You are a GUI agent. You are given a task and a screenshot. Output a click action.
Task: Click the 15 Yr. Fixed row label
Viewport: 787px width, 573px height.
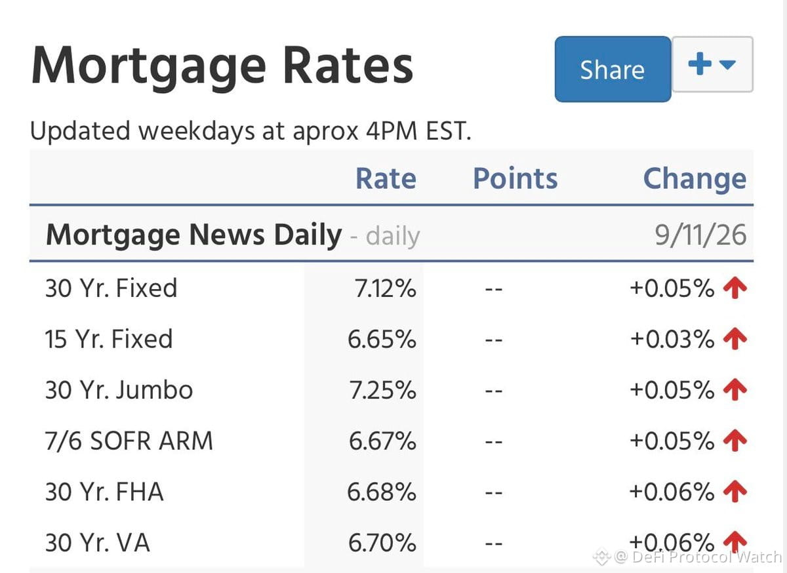pyautogui.click(x=109, y=339)
